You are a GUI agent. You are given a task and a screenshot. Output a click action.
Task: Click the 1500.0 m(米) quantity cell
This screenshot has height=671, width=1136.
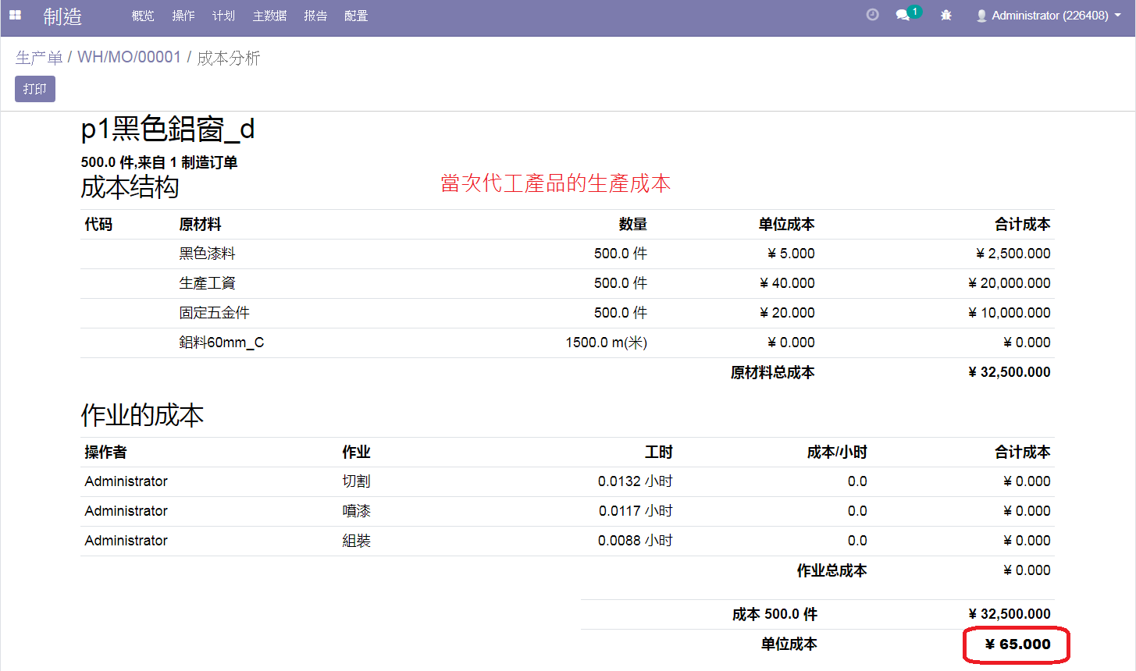tap(607, 343)
